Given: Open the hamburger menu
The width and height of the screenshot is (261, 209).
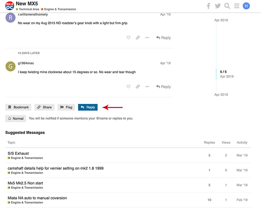Looking at the screenshot, I should [237, 6].
